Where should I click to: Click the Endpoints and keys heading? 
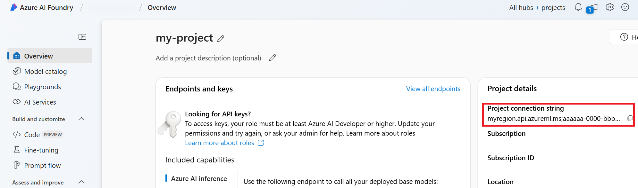[x=199, y=89]
